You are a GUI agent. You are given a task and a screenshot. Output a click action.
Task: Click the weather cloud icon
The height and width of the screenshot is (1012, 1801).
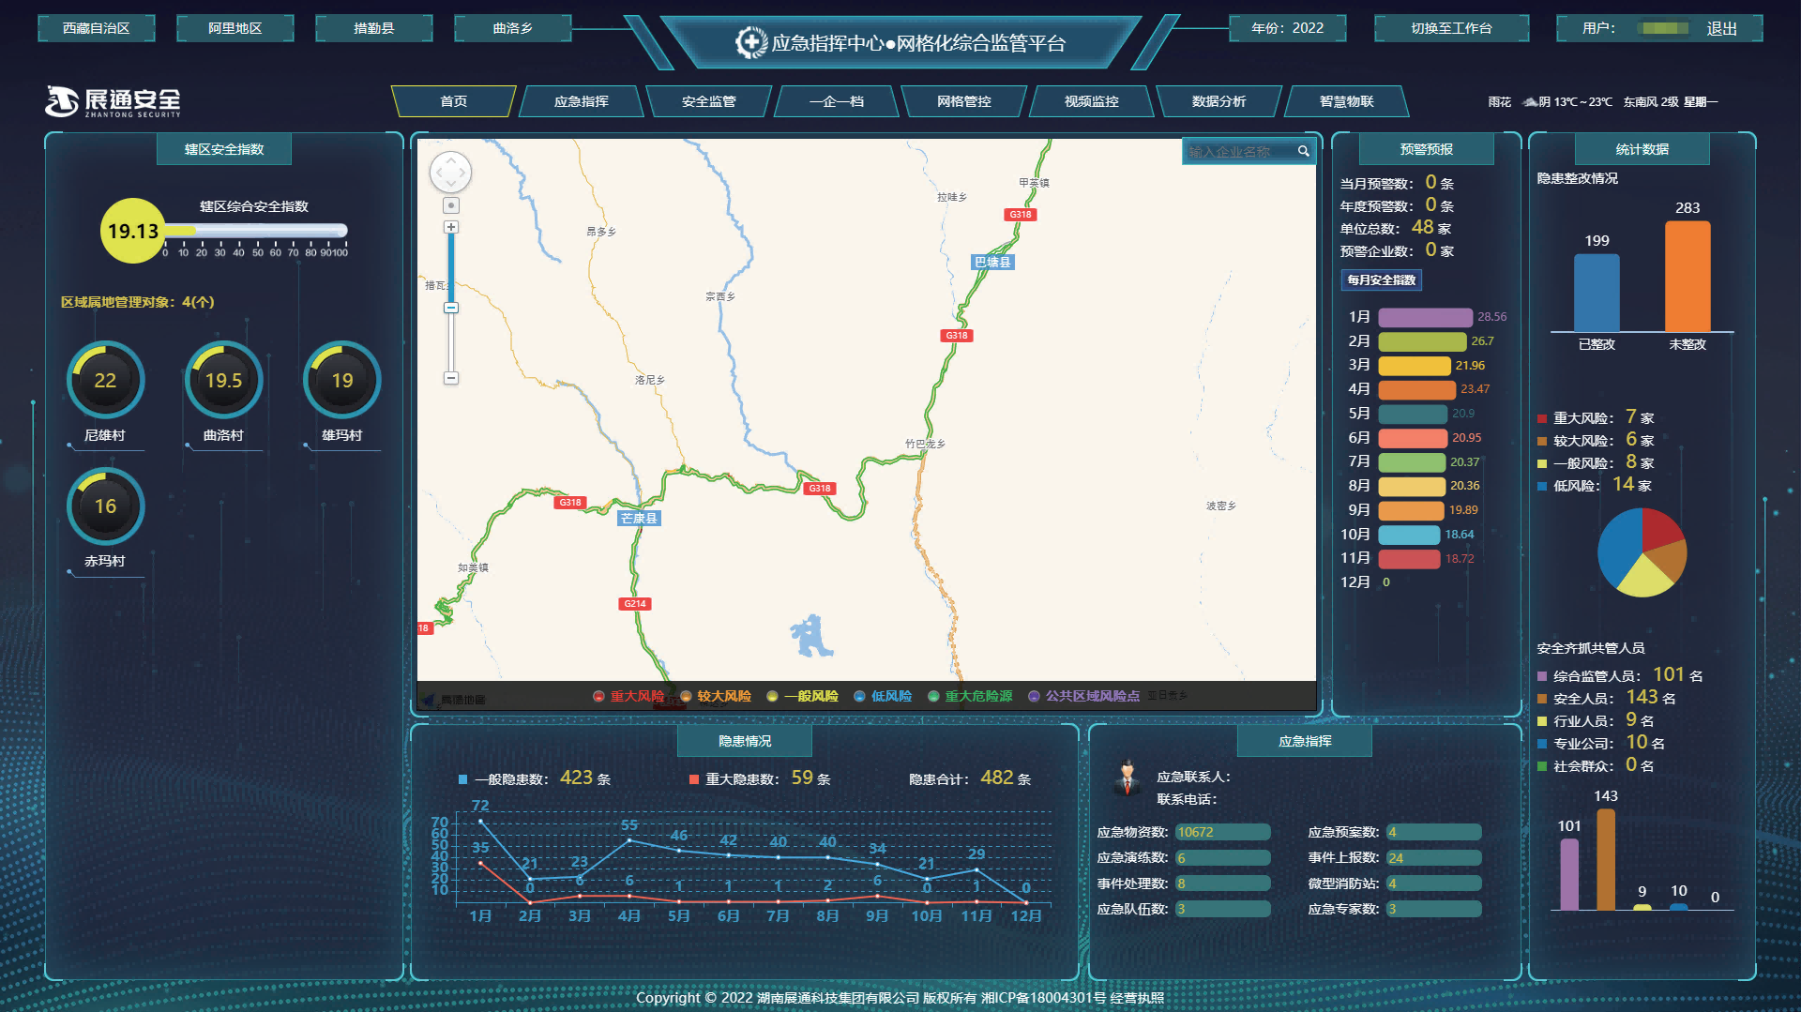1530,101
